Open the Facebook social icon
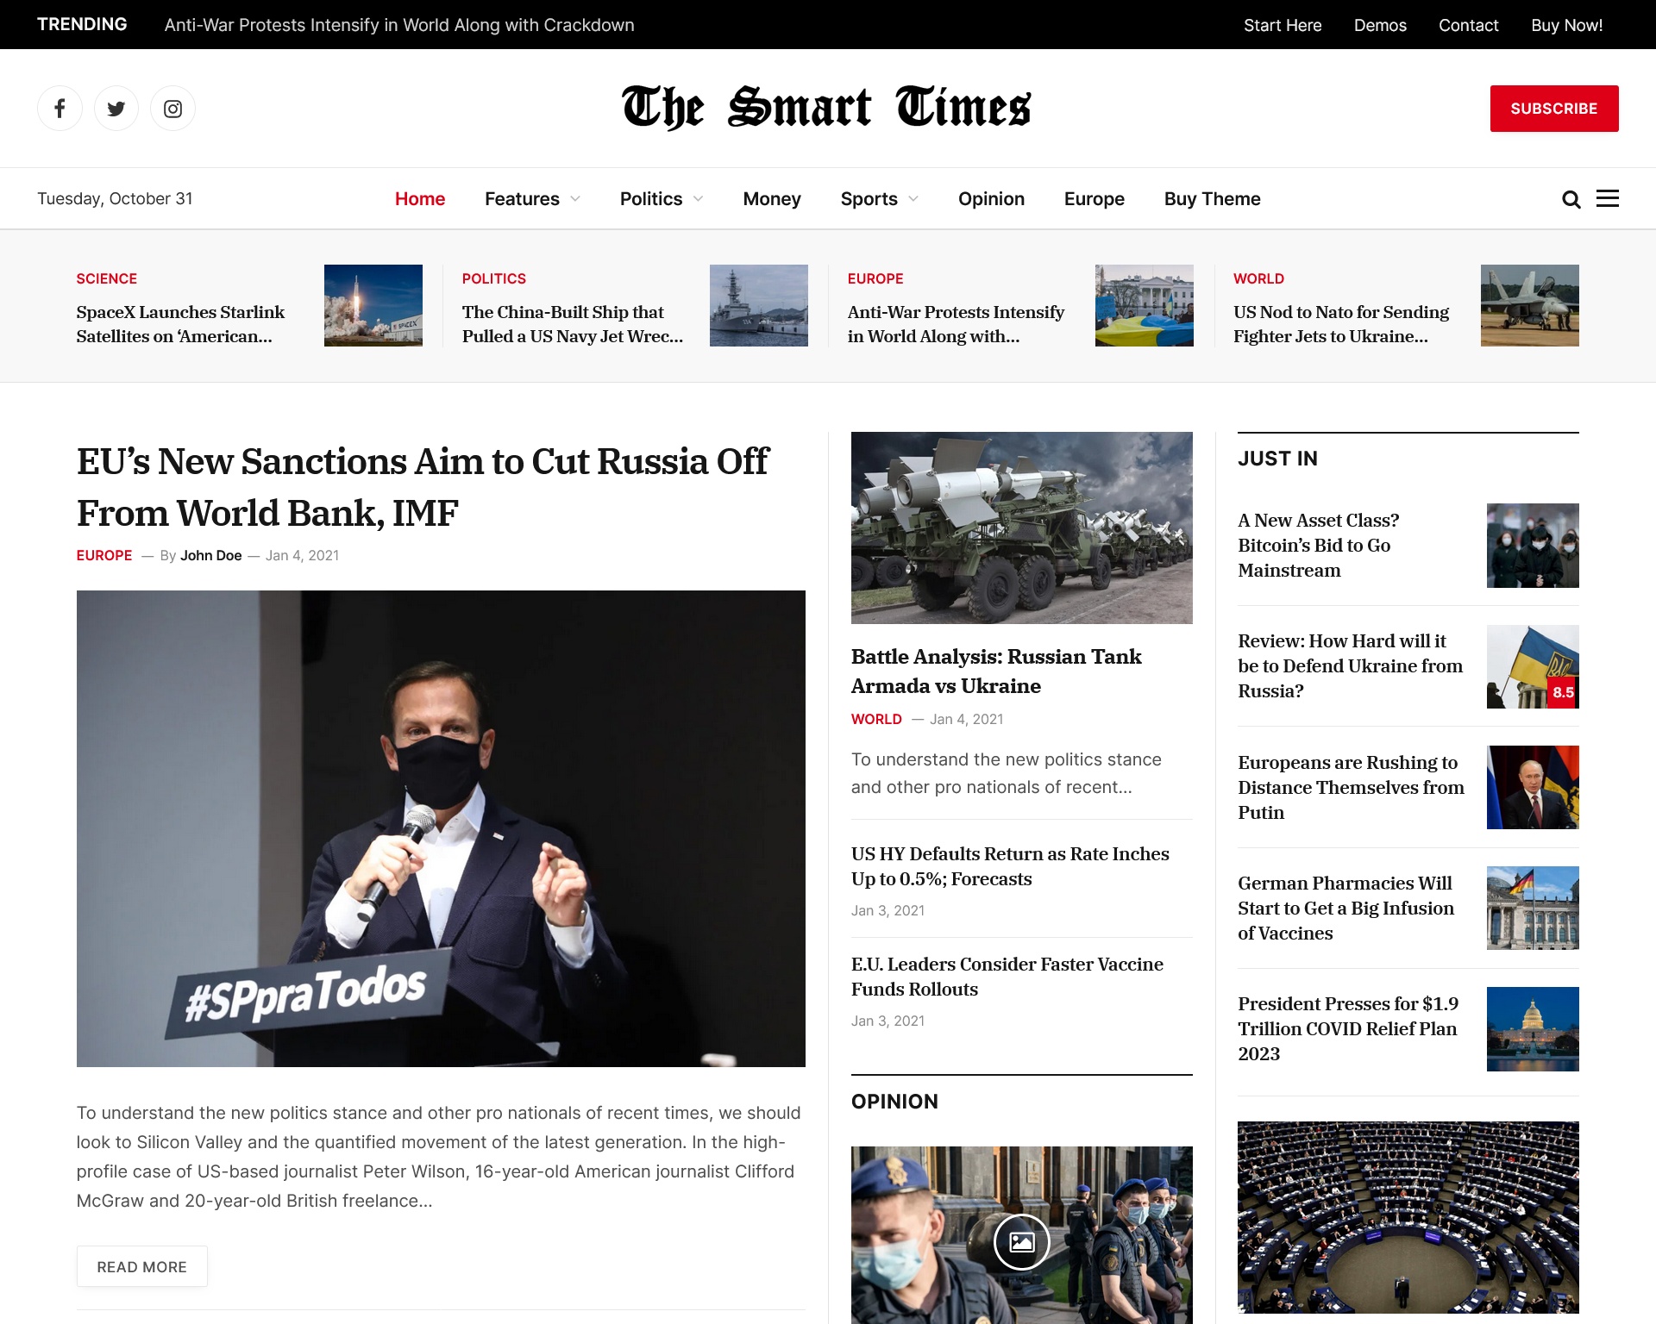Image resolution: width=1656 pixels, height=1324 pixels. (60, 109)
